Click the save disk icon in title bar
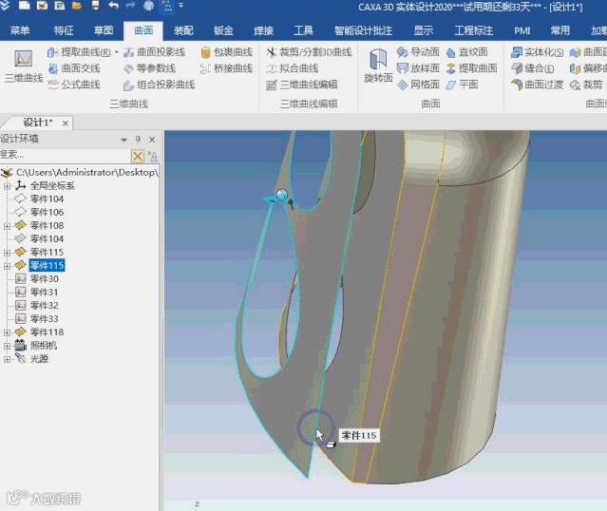This screenshot has height=511, width=607. 95,6
